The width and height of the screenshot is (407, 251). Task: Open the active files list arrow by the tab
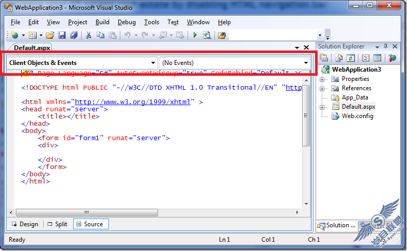click(x=297, y=47)
